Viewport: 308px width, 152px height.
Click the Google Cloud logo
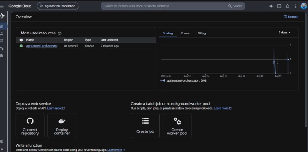[x=20, y=6]
